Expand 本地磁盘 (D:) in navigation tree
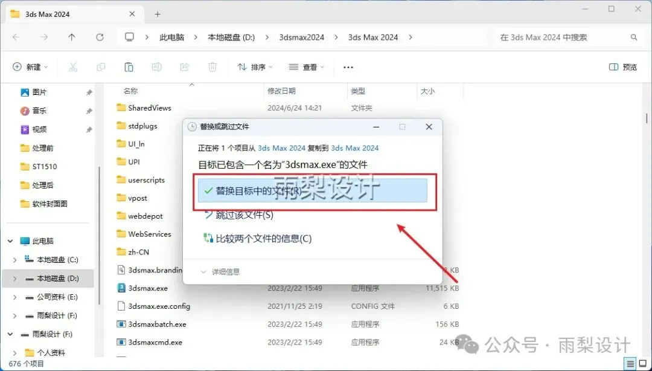Screen dimensions: 652x371 click(x=15, y=278)
